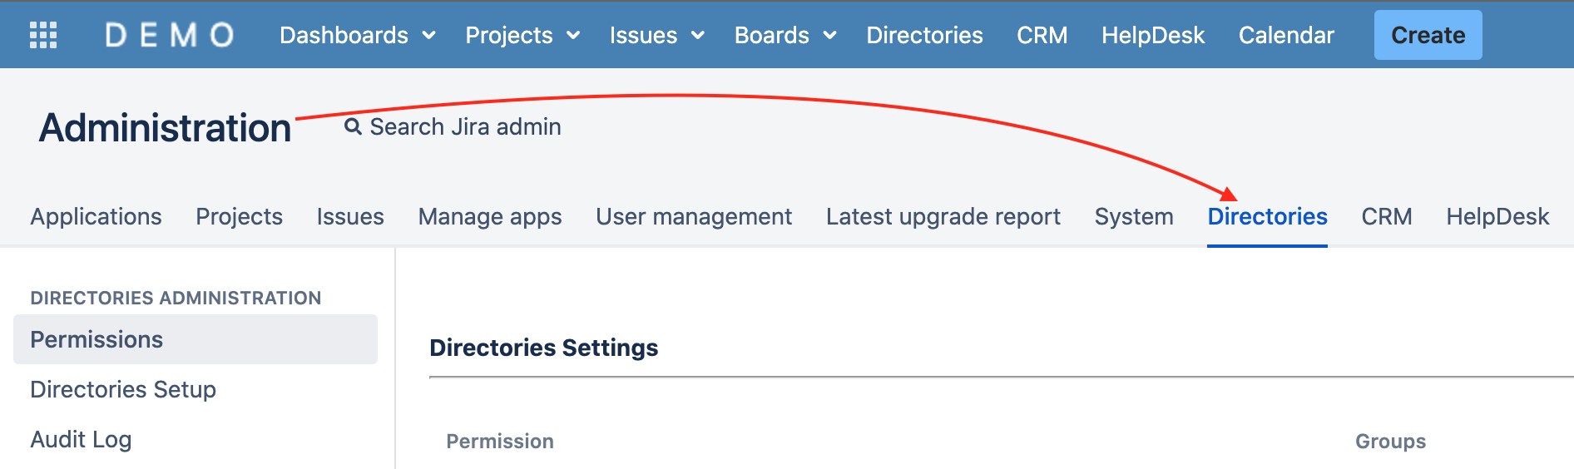Screen dimensions: 1574x469
Task: Go to HelpDesk in top navigation
Action: [x=1152, y=35]
